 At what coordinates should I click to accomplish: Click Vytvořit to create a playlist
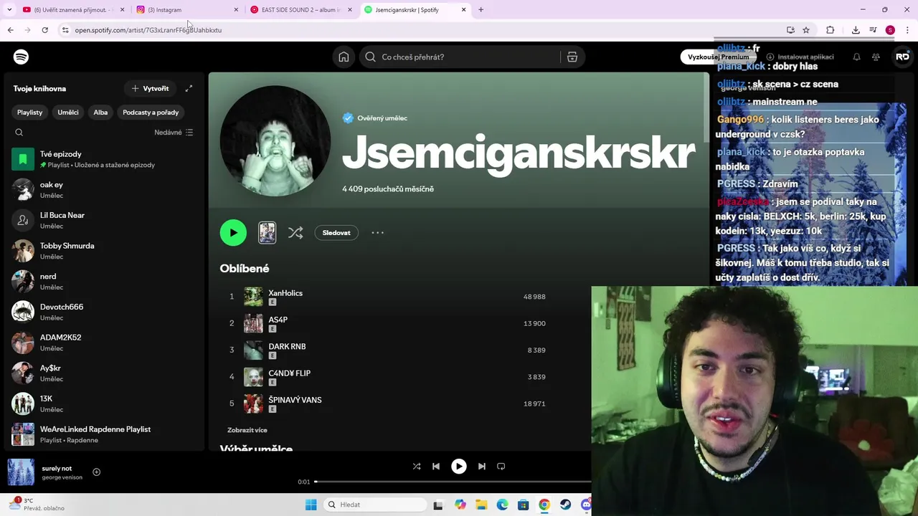click(151, 88)
